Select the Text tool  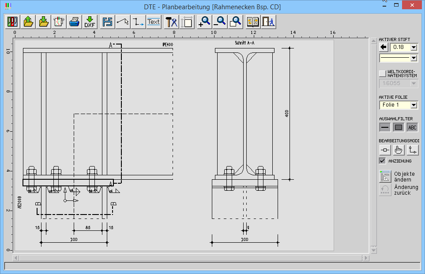click(154, 22)
